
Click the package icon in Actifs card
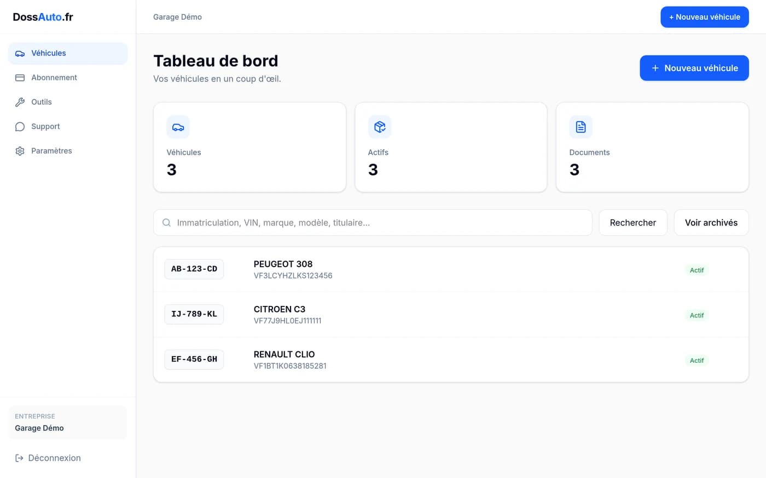[x=379, y=127]
